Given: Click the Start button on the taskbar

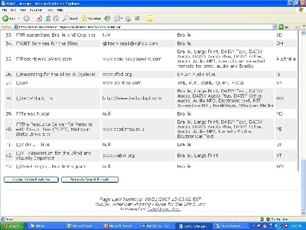Looking at the screenshot, I should [12, 226].
